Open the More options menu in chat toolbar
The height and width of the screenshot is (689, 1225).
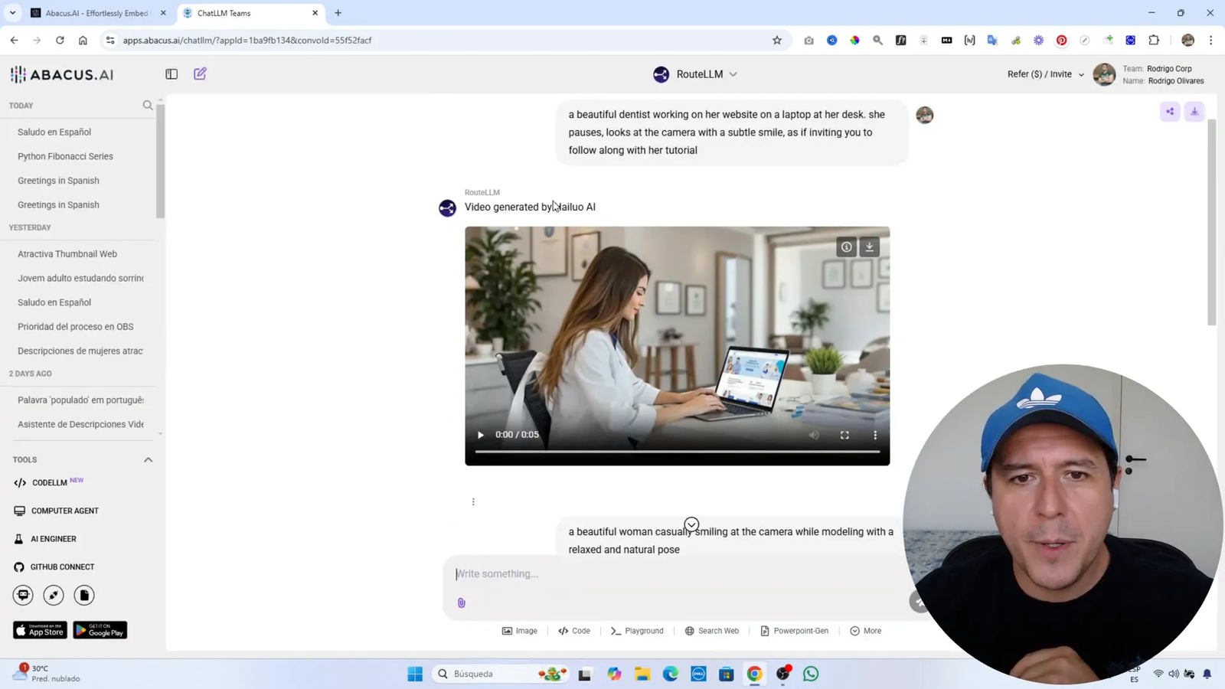tap(865, 630)
